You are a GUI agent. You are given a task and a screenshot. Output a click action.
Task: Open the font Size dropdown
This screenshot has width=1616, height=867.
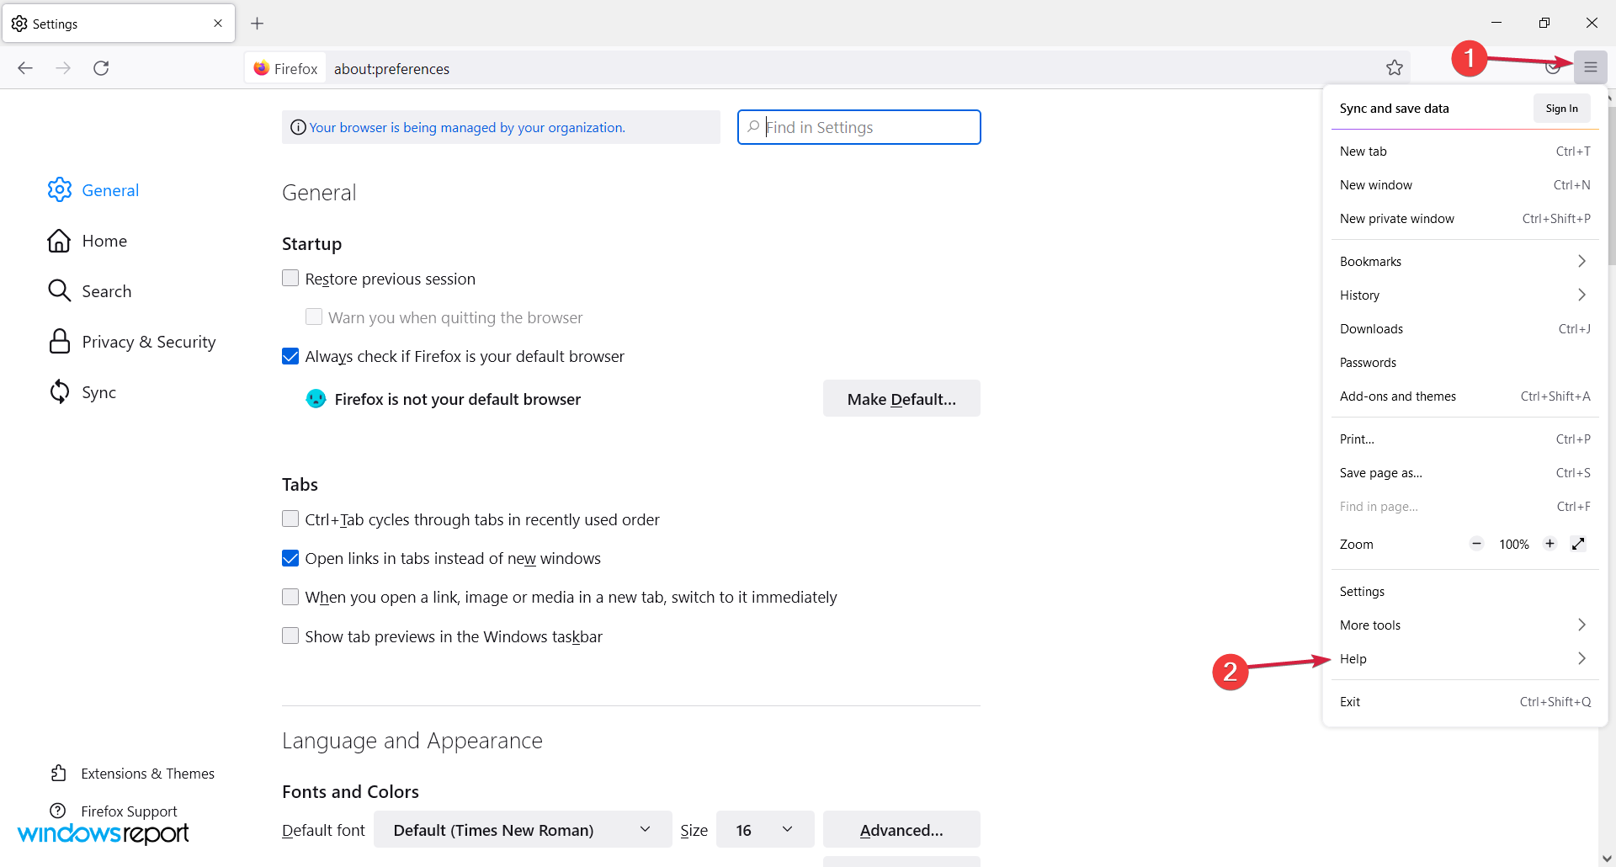pyautogui.click(x=765, y=830)
